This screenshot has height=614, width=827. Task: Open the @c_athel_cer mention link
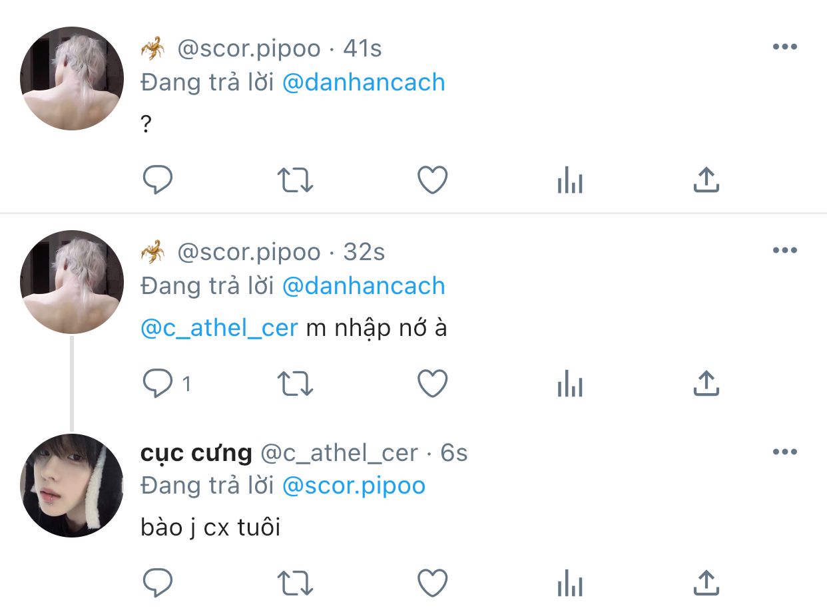click(x=219, y=328)
